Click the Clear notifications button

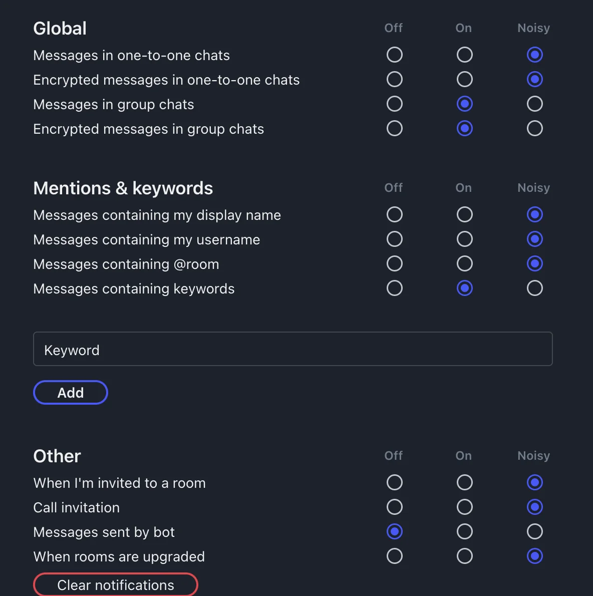pos(116,584)
